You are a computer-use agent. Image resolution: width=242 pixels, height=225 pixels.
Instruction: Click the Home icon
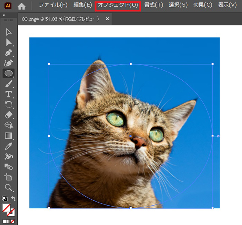click(x=22, y=6)
